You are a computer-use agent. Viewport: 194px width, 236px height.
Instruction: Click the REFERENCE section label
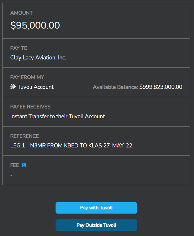(x=24, y=136)
